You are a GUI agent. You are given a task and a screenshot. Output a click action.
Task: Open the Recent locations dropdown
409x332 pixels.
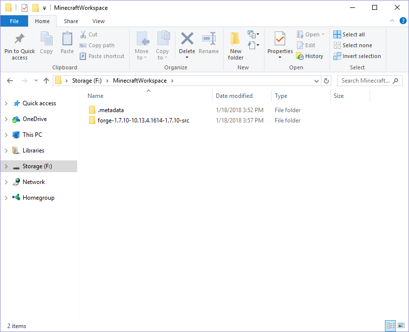tap(36, 81)
